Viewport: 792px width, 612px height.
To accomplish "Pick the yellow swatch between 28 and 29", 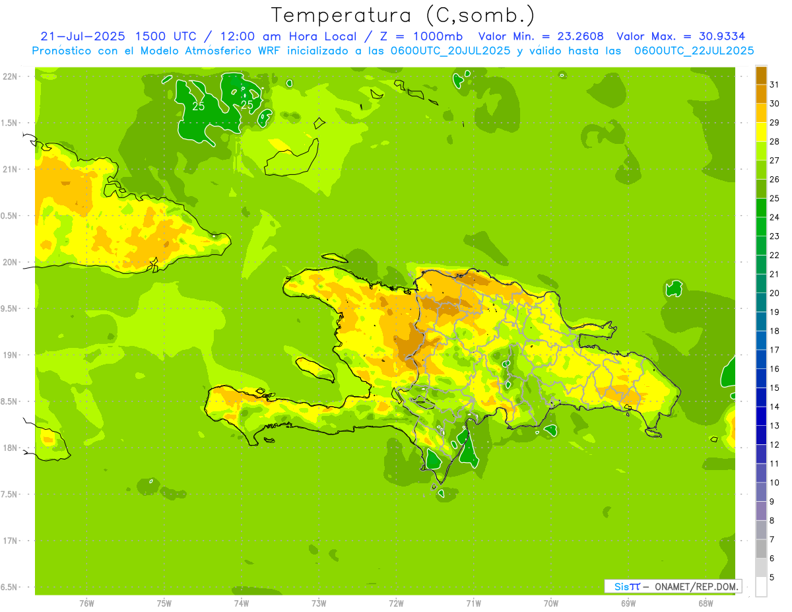I will (761, 132).
